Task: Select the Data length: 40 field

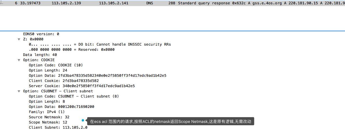Action: pyautogui.click(x=40, y=55)
